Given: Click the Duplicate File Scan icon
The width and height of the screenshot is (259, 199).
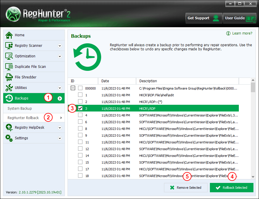Looking at the screenshot, I should pyautogui.click(x=9, y=67).
